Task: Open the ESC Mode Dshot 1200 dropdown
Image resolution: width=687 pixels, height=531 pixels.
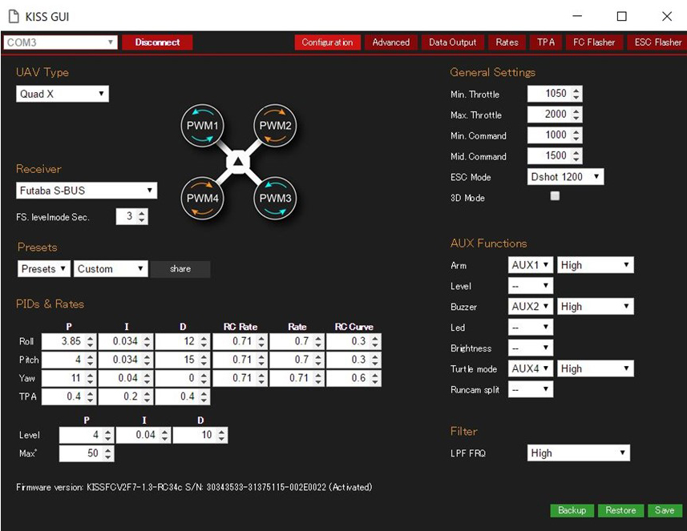Action: [565, 176]
